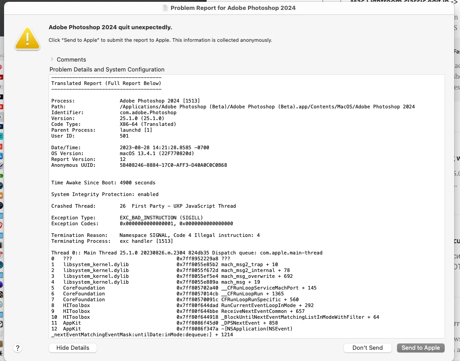Click the Hide Details button
The height and width of the screenshot is (361, 460).
pyautogui.click(x=73, y=348)
